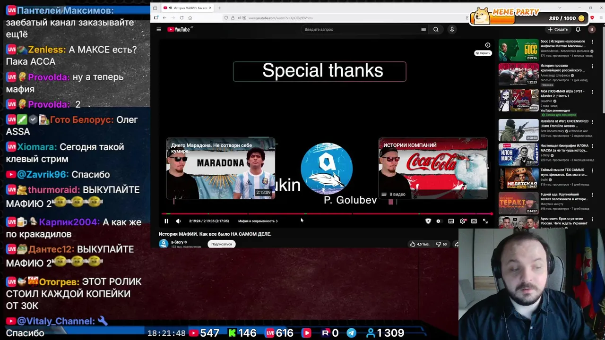Click the shield icon in player controls
Viewport: 605px width, 340px height.
(428, 221)
